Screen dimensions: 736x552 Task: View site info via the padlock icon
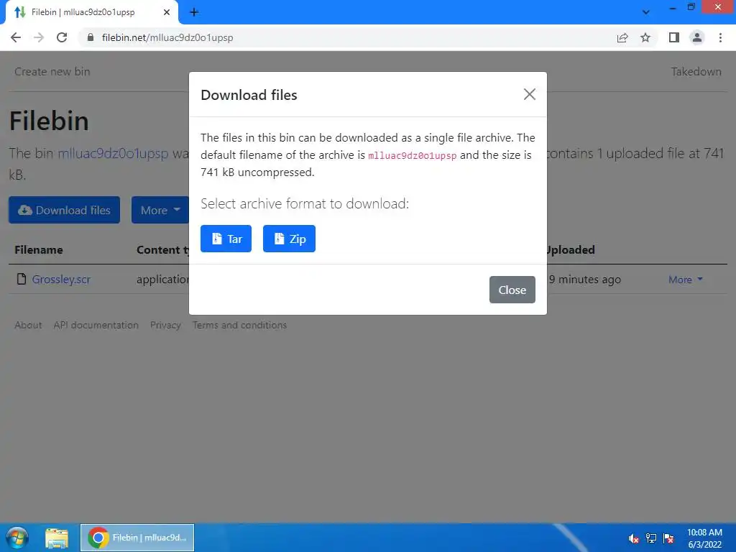point(91,37)
